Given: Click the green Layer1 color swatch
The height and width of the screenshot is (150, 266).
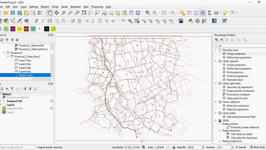Looking at the screenshot, I should click(4, 112).
